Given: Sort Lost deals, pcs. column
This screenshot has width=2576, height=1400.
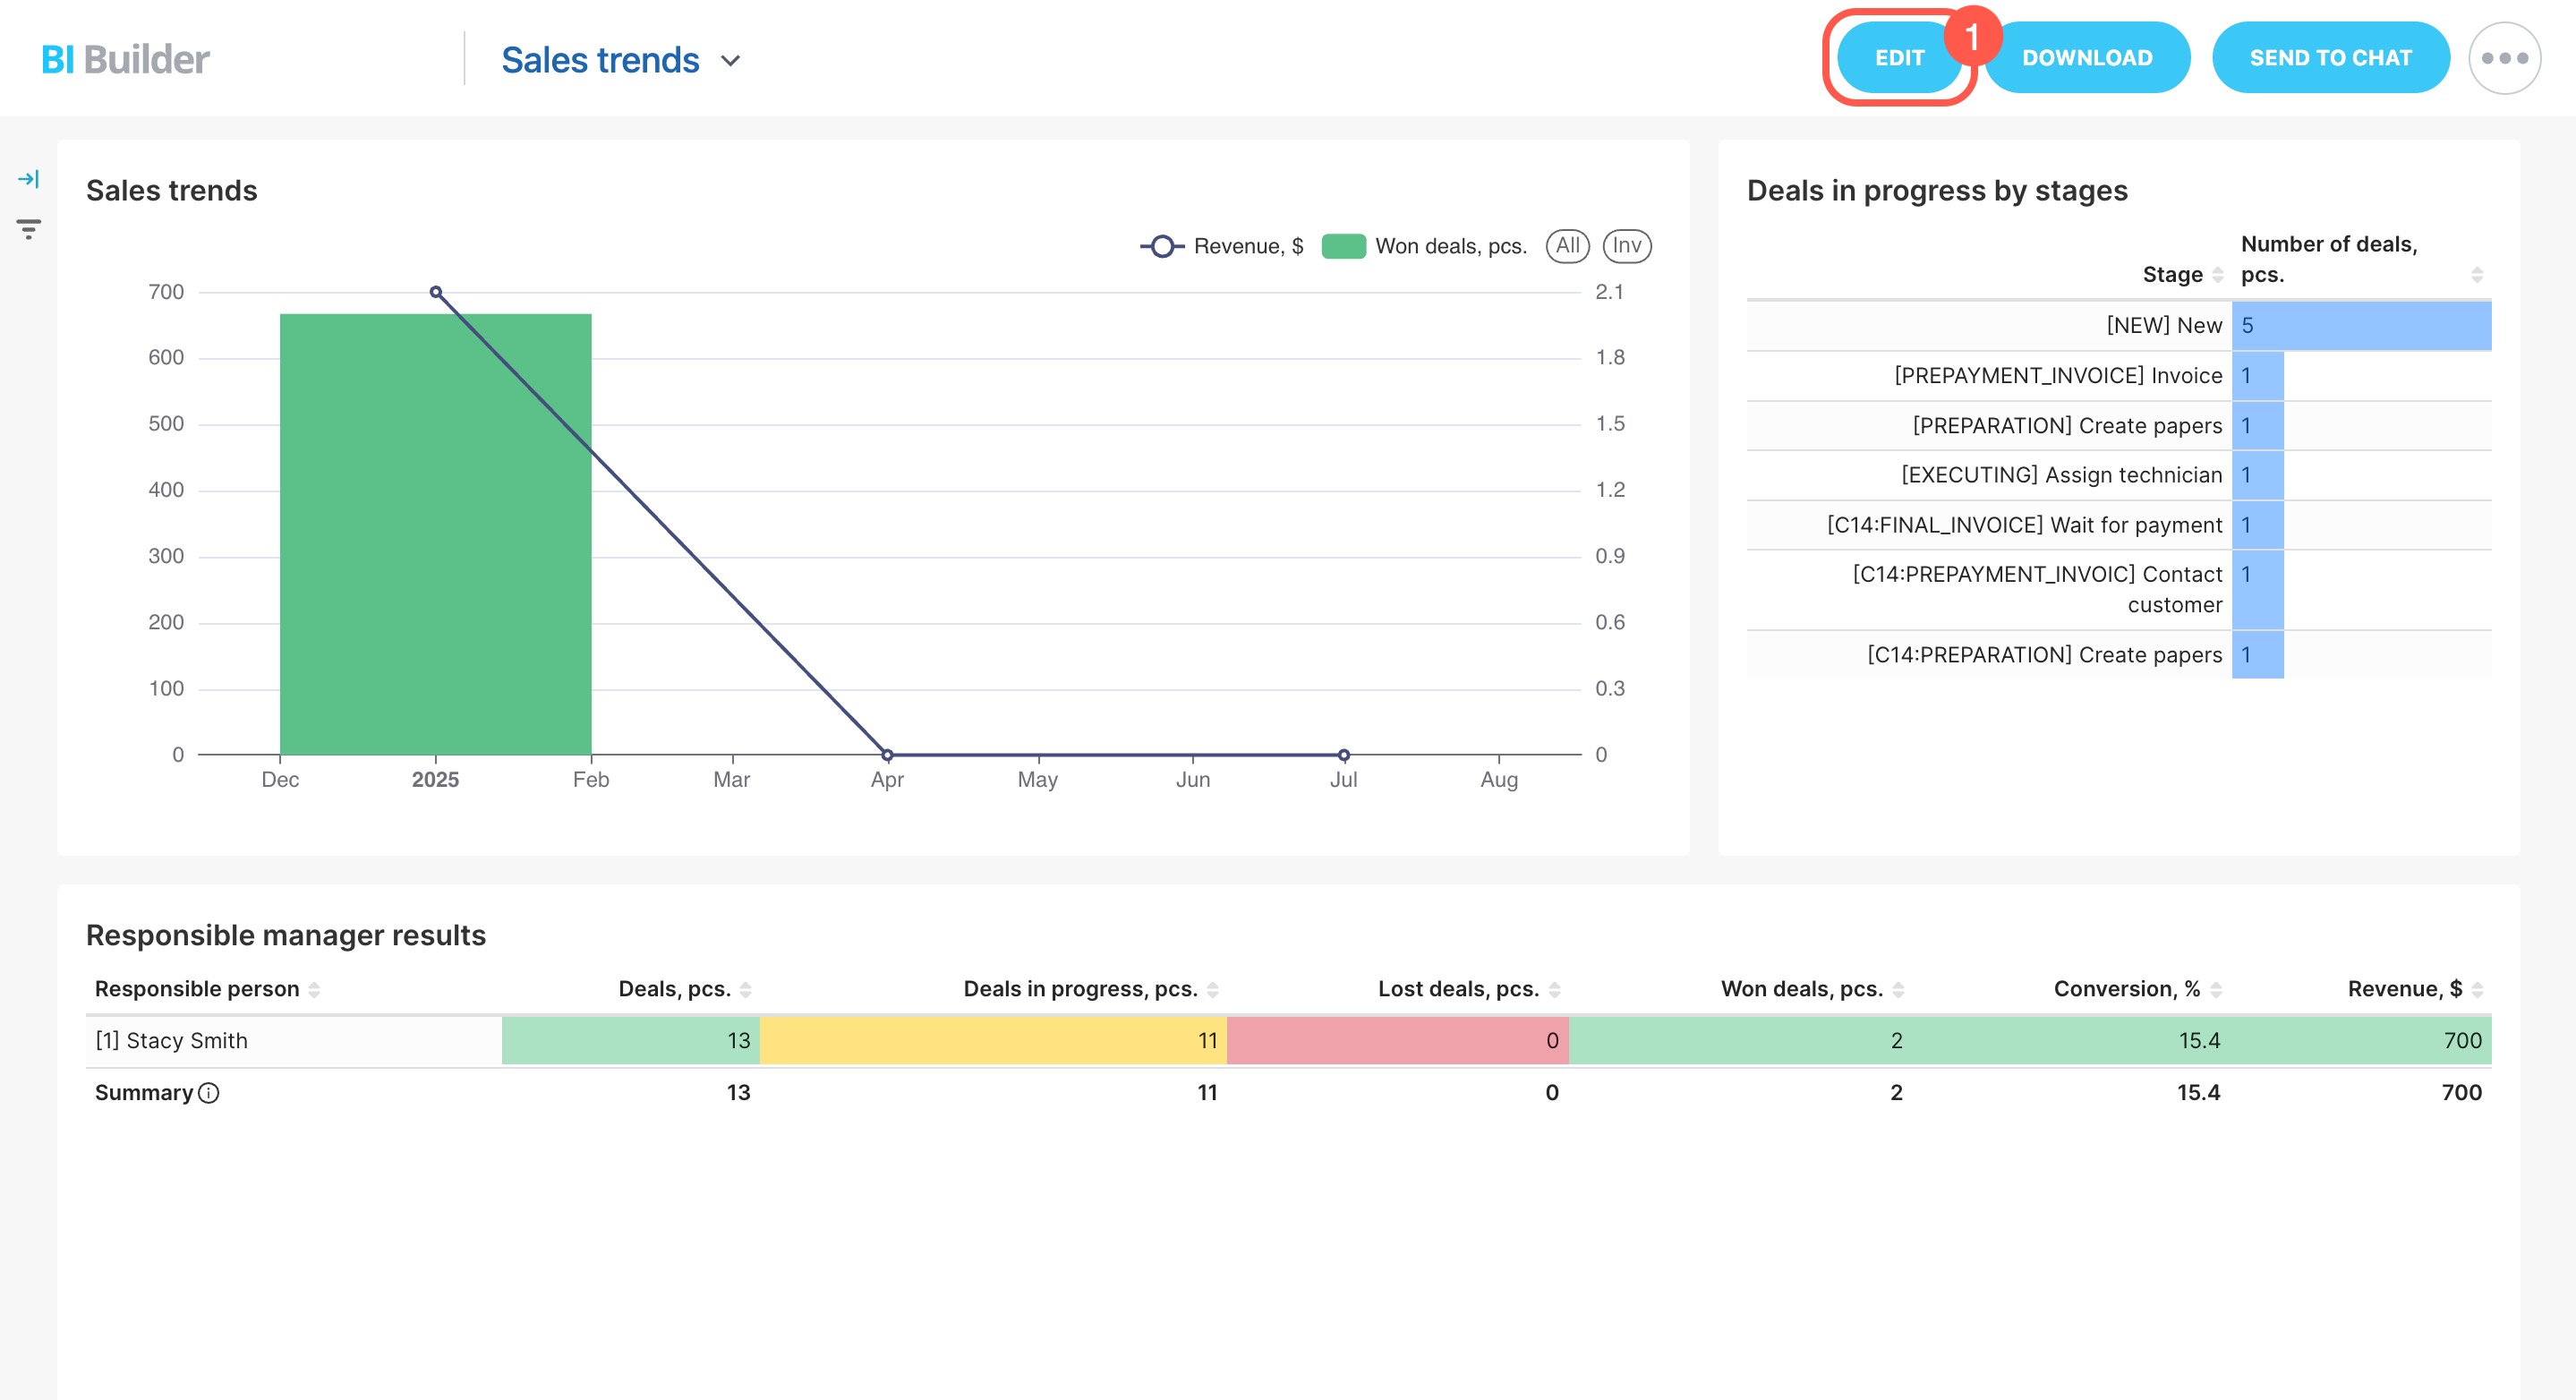Looking at the screenshot, I should [1554, 989].
